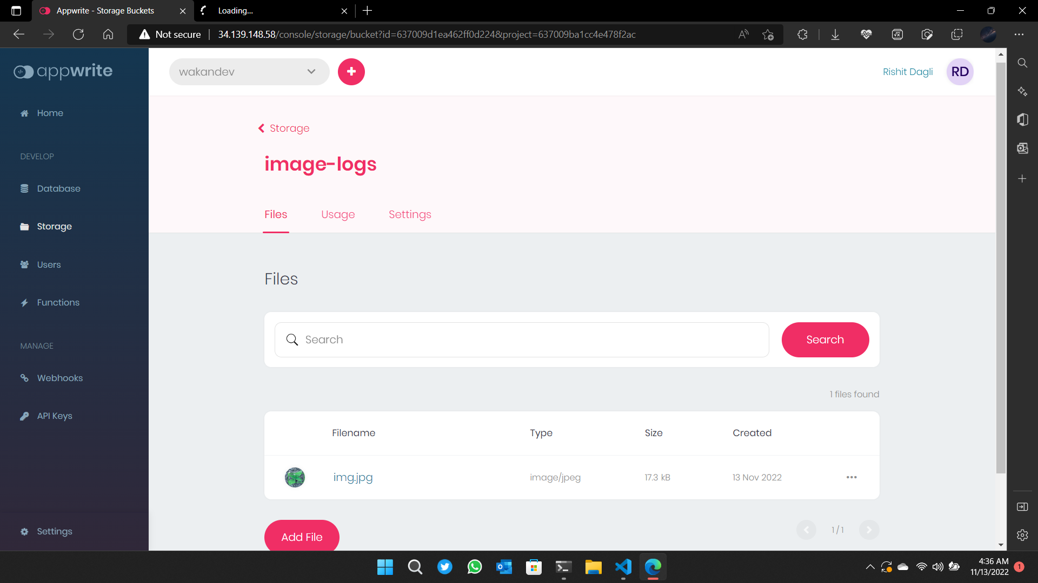The image size is (1038, 583).
Task: Click the RD user avatar
Action: click(x=960, y=72)
